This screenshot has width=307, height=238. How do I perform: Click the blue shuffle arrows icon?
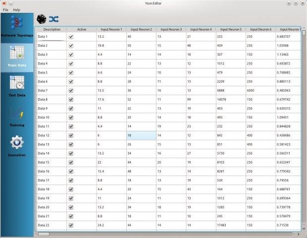point(53,19)
